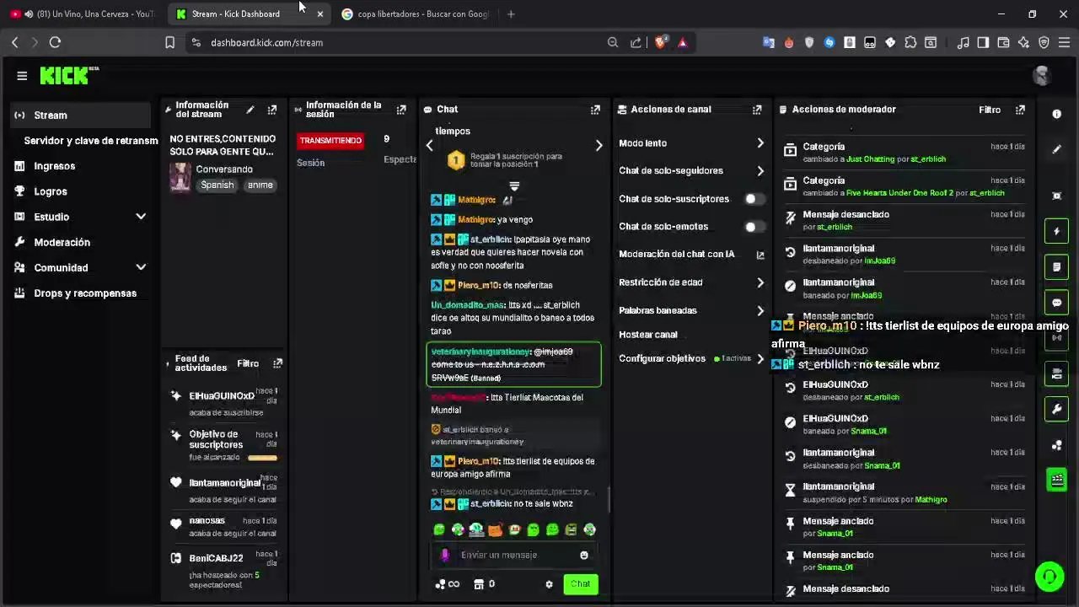1079x607 pixels.
Task: Click Hostear canal
Action: pyautogui.click(x=648, y=335)
